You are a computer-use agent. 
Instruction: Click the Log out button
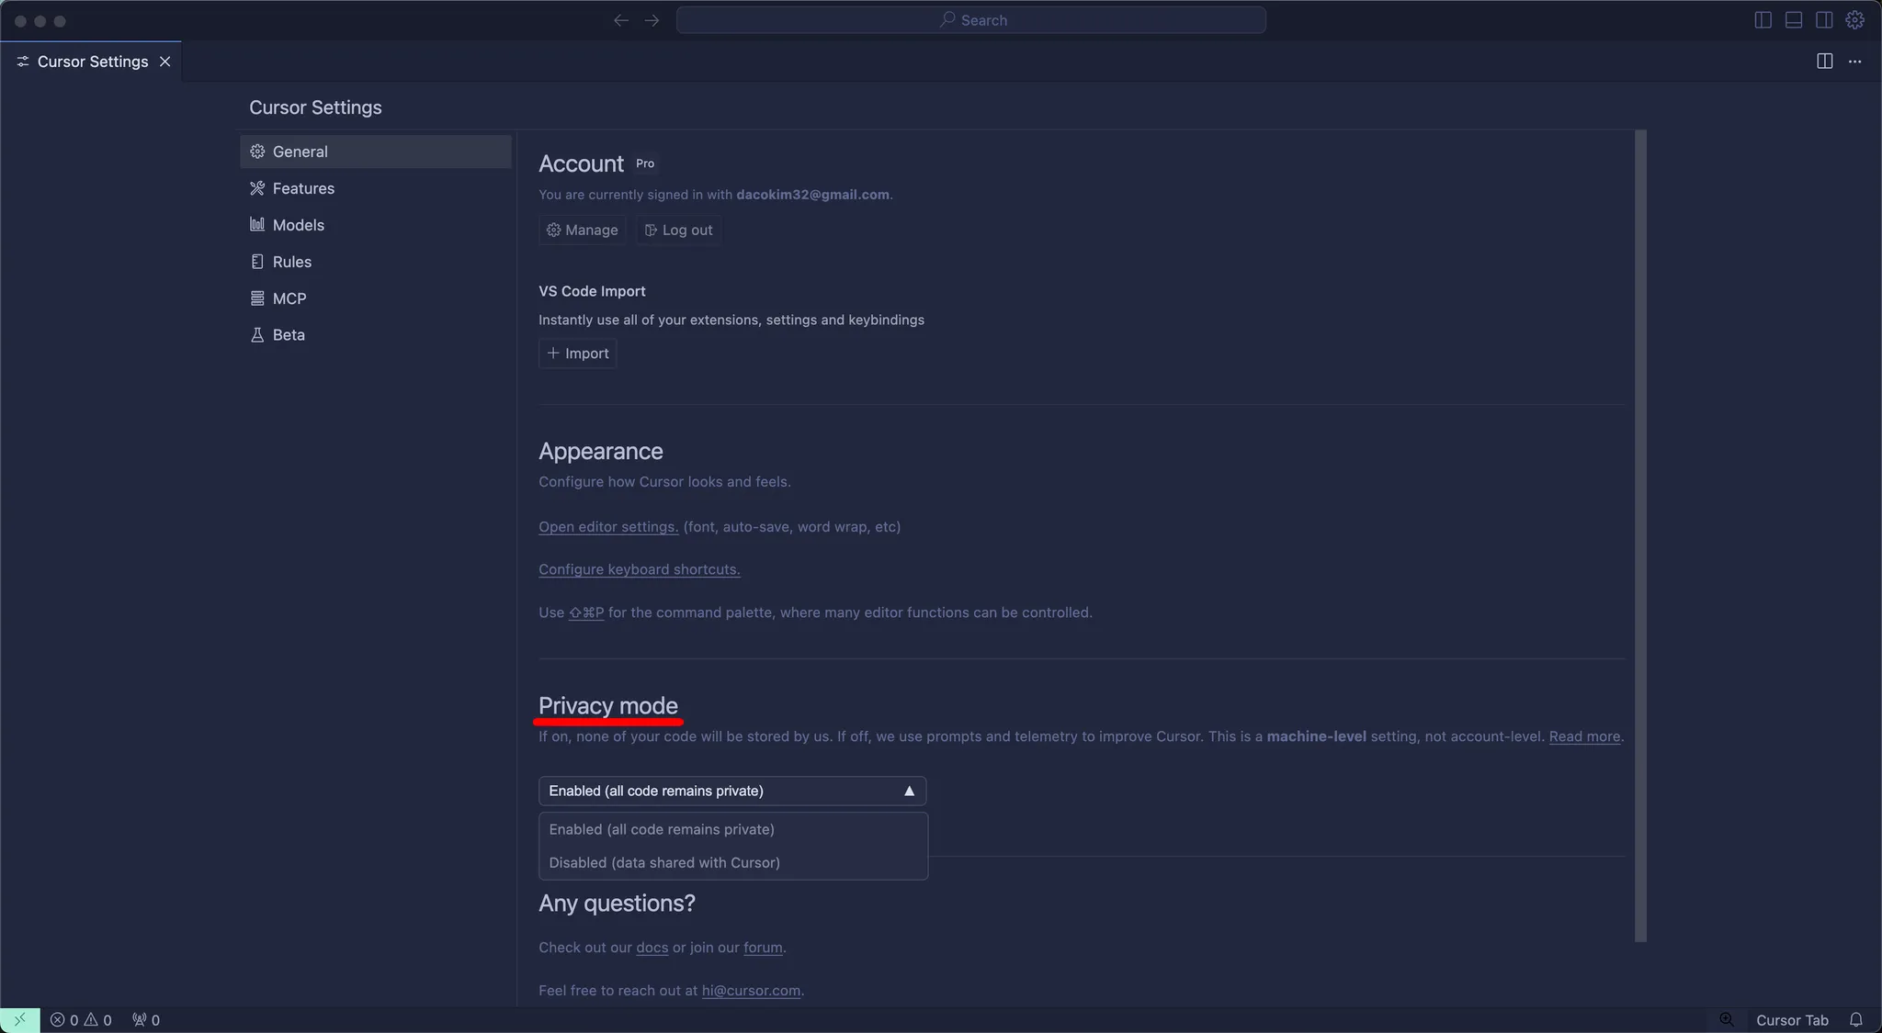click(678, 230)
